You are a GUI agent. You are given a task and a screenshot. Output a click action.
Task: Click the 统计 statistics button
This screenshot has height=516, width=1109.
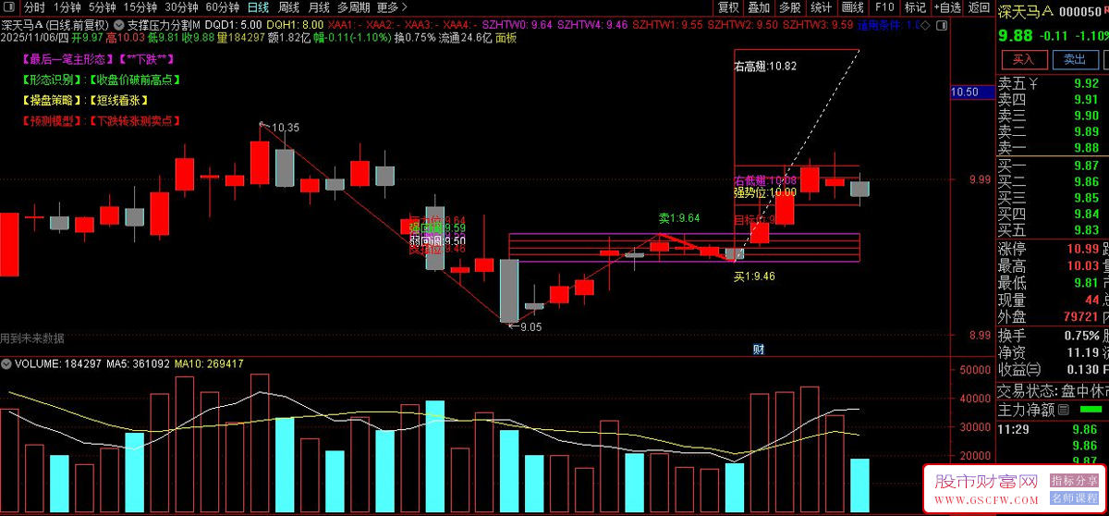(x=821, y=7)
